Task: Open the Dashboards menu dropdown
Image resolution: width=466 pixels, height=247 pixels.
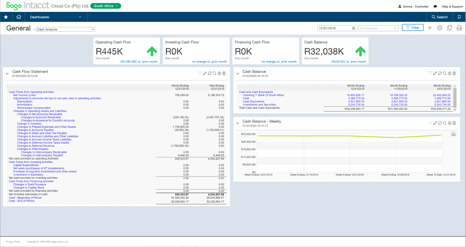Action: [x=56, y=17]
